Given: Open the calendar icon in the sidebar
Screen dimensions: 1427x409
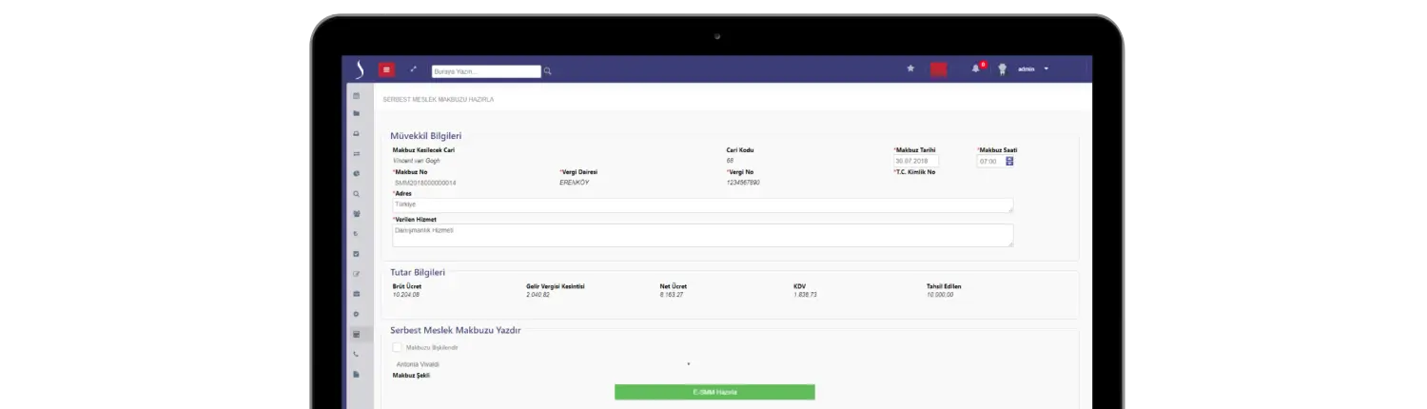Looking at the screenshot, I should pos(356,96).
